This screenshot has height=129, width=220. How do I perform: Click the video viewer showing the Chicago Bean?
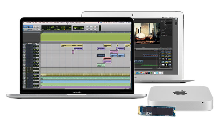[147, 33]
